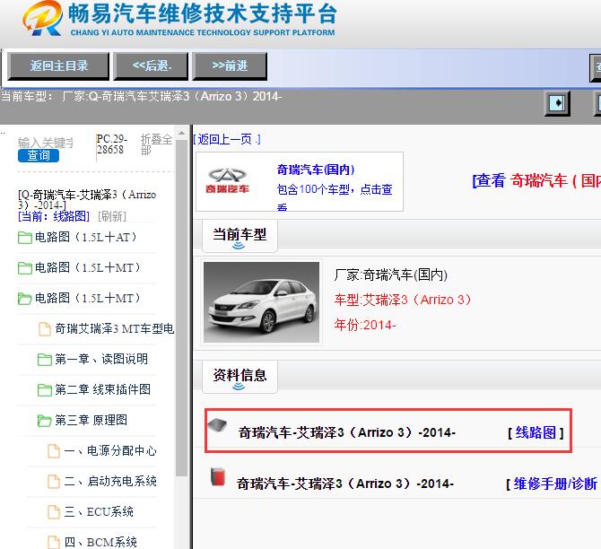Click 奇瑞汽车-艾瑞泽3 title in 线路图 row
The height and width of the screenshot is (549, 601).
(347, 433)
